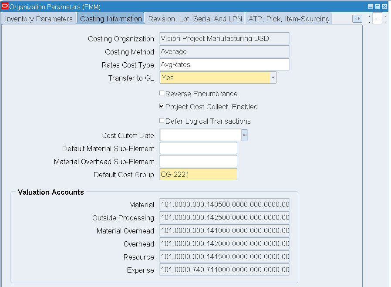Open Revision, Lot, Serial And LPN tab
The width and height of the screenshot is (391, 287).
195,19
